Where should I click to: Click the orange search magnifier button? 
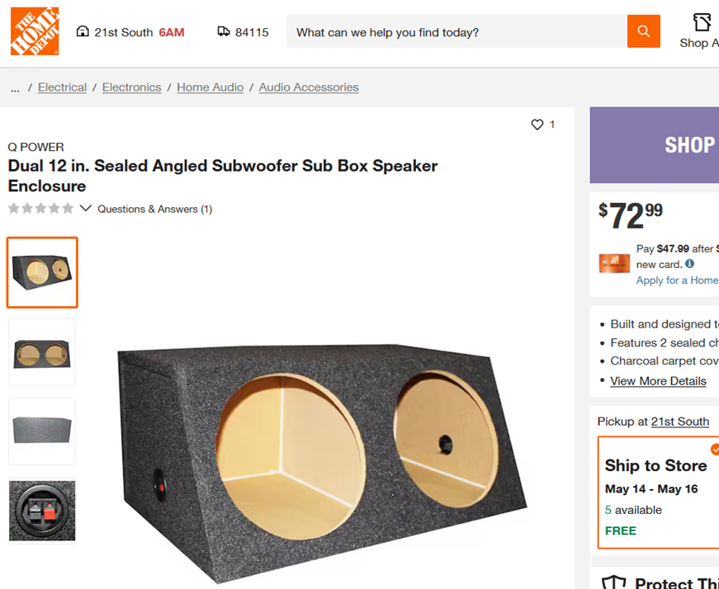pos(643,31)
